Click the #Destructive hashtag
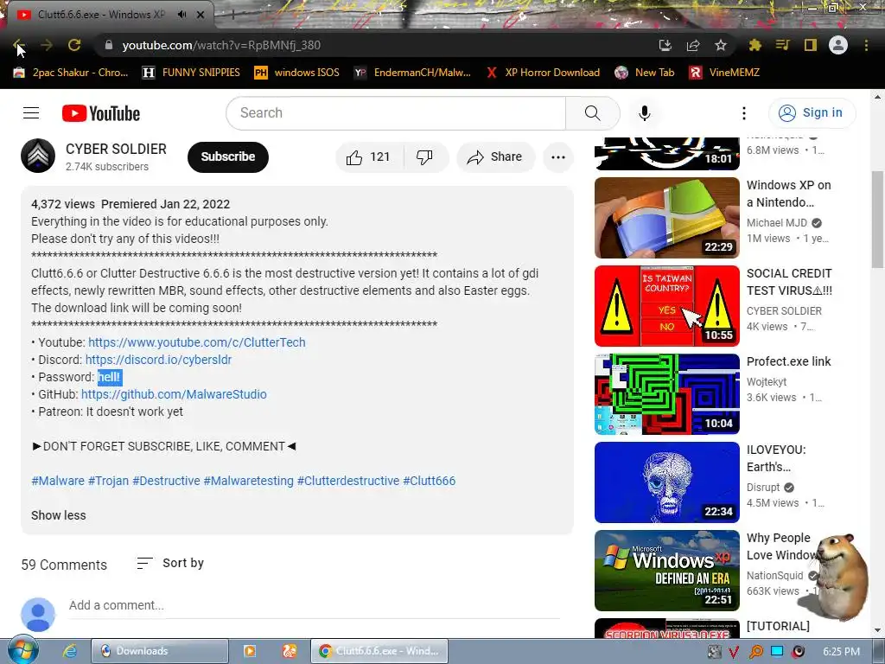 pyautogui.click(x=166, y=481)
